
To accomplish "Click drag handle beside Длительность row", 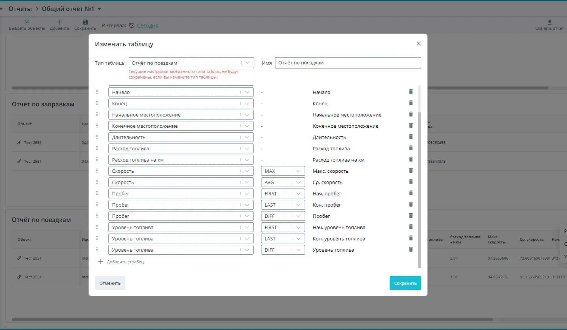I will (x=97, y=137).
